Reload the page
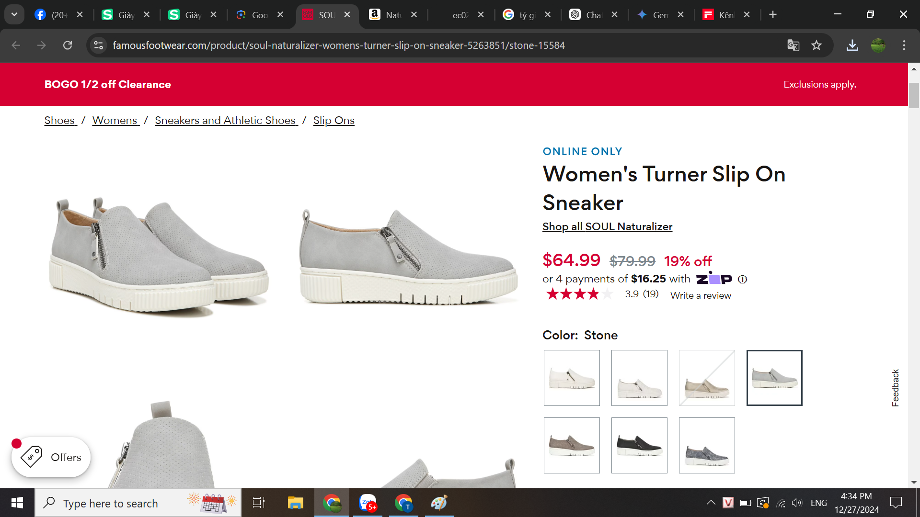This screenshot has height=517, width=920. click(68, 45)
